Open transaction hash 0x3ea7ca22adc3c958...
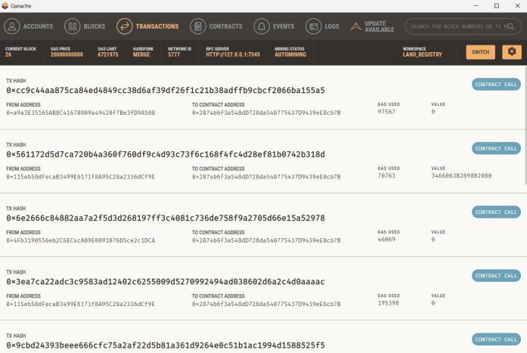This screenshot has height=353, width=527. coord(166,282)
